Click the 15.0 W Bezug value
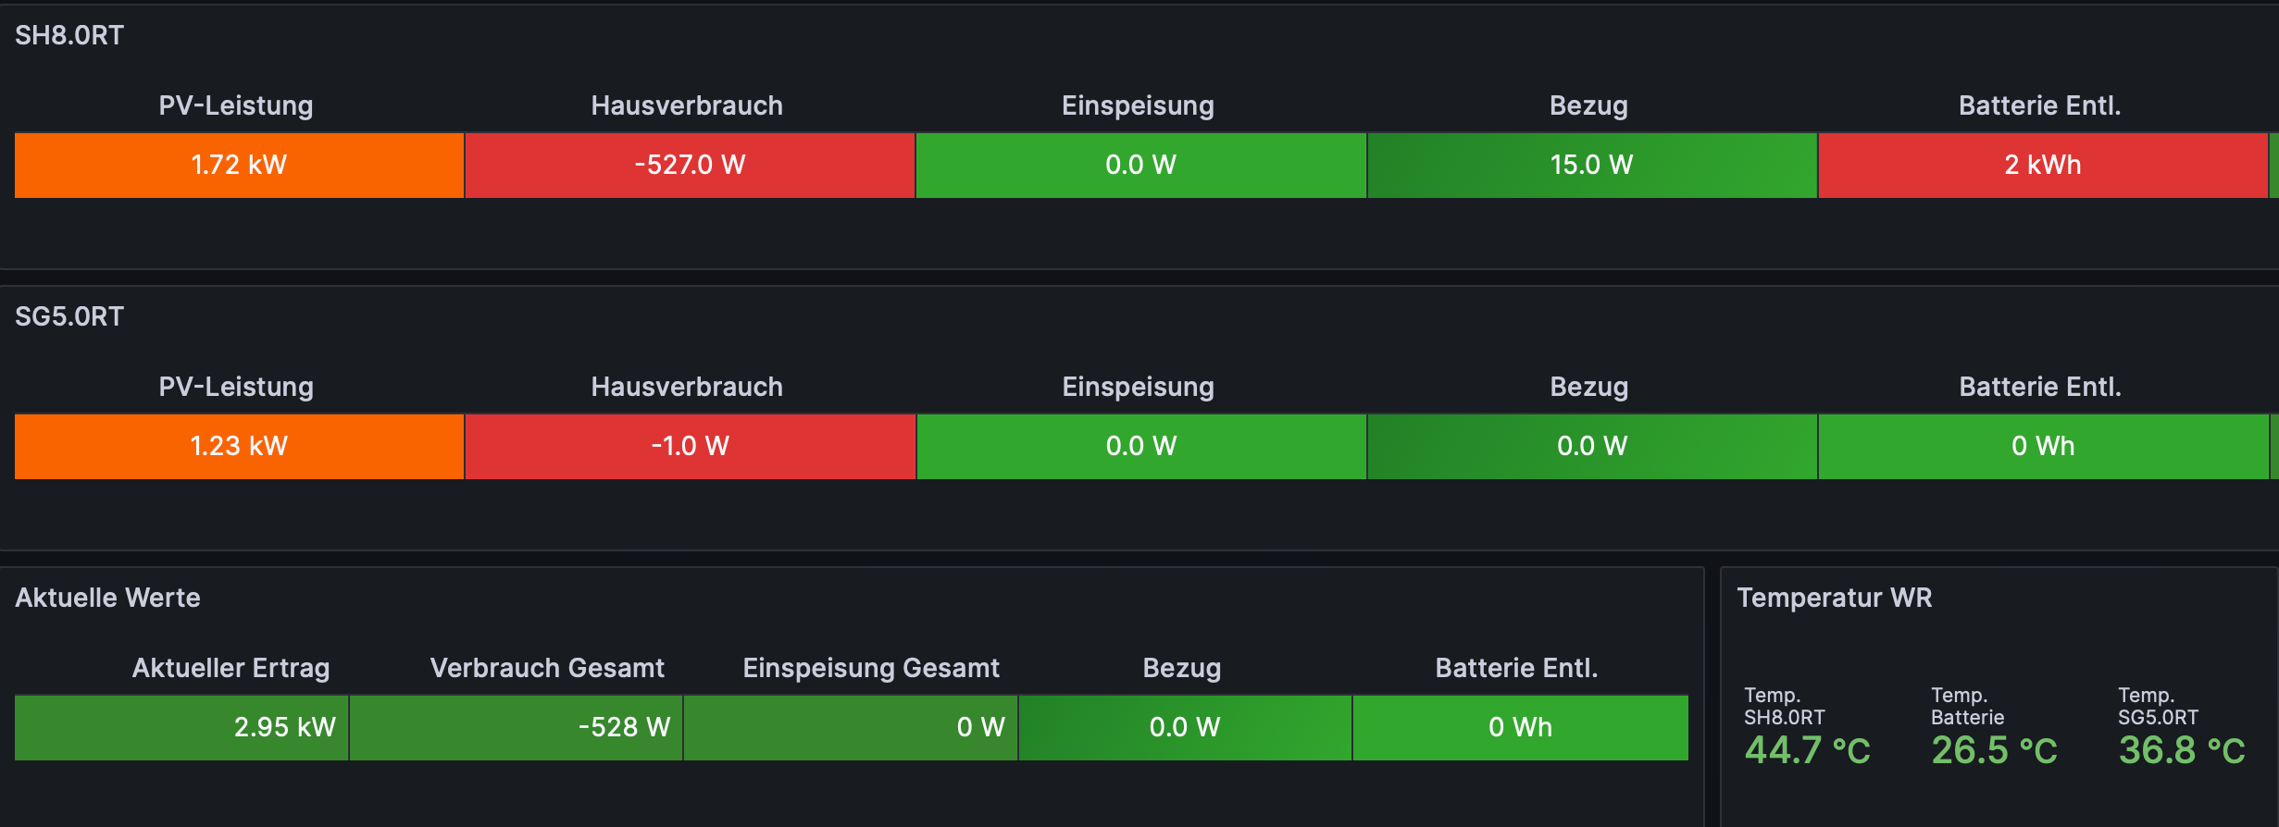The image size is (2279, 827). coord(1591,165)
